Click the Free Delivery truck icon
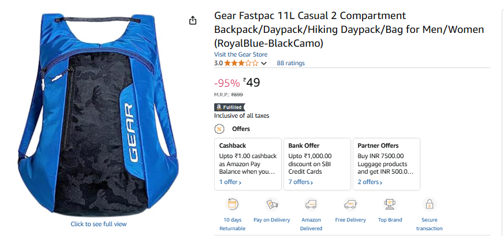 350,204
